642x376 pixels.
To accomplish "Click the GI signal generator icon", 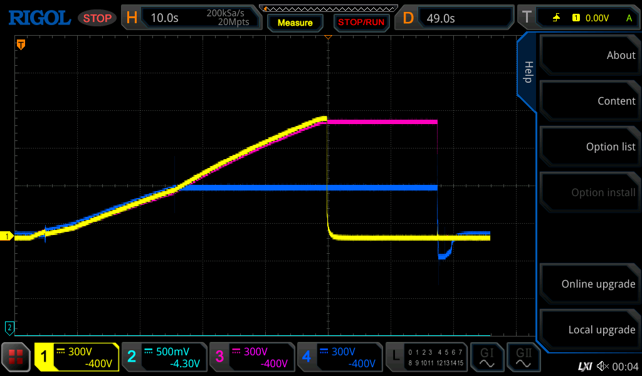I will pyautogui.click(x=487, y=357).
